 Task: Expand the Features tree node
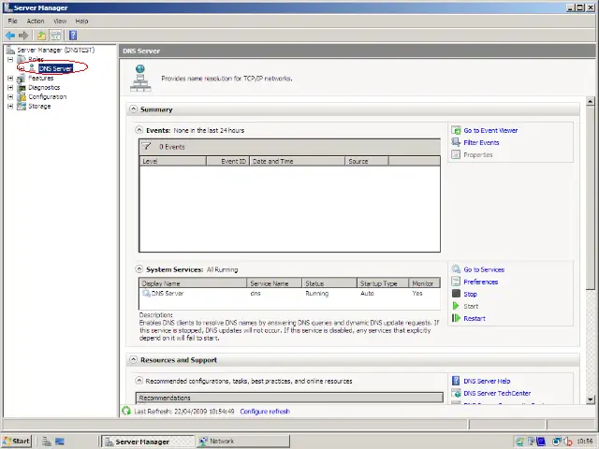pyautogui.click(x=10, y=78)
